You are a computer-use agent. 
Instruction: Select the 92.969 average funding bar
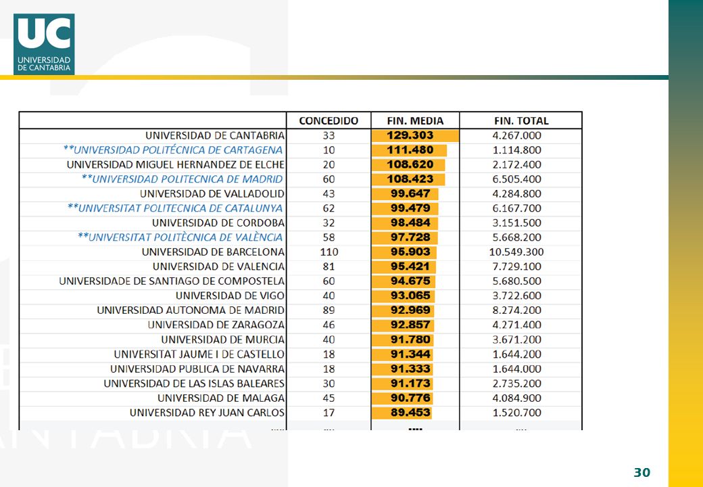403,310
